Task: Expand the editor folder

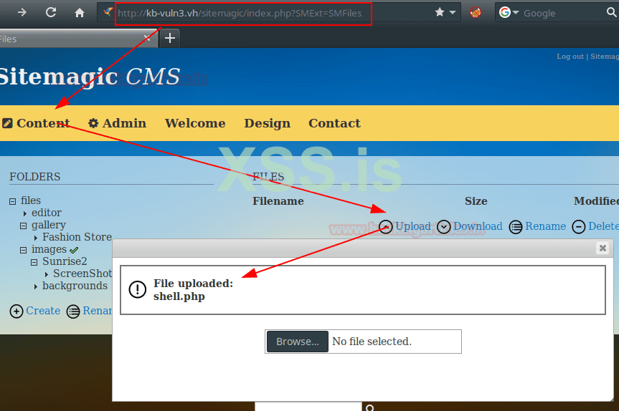Action: click(x=25, y=213)
